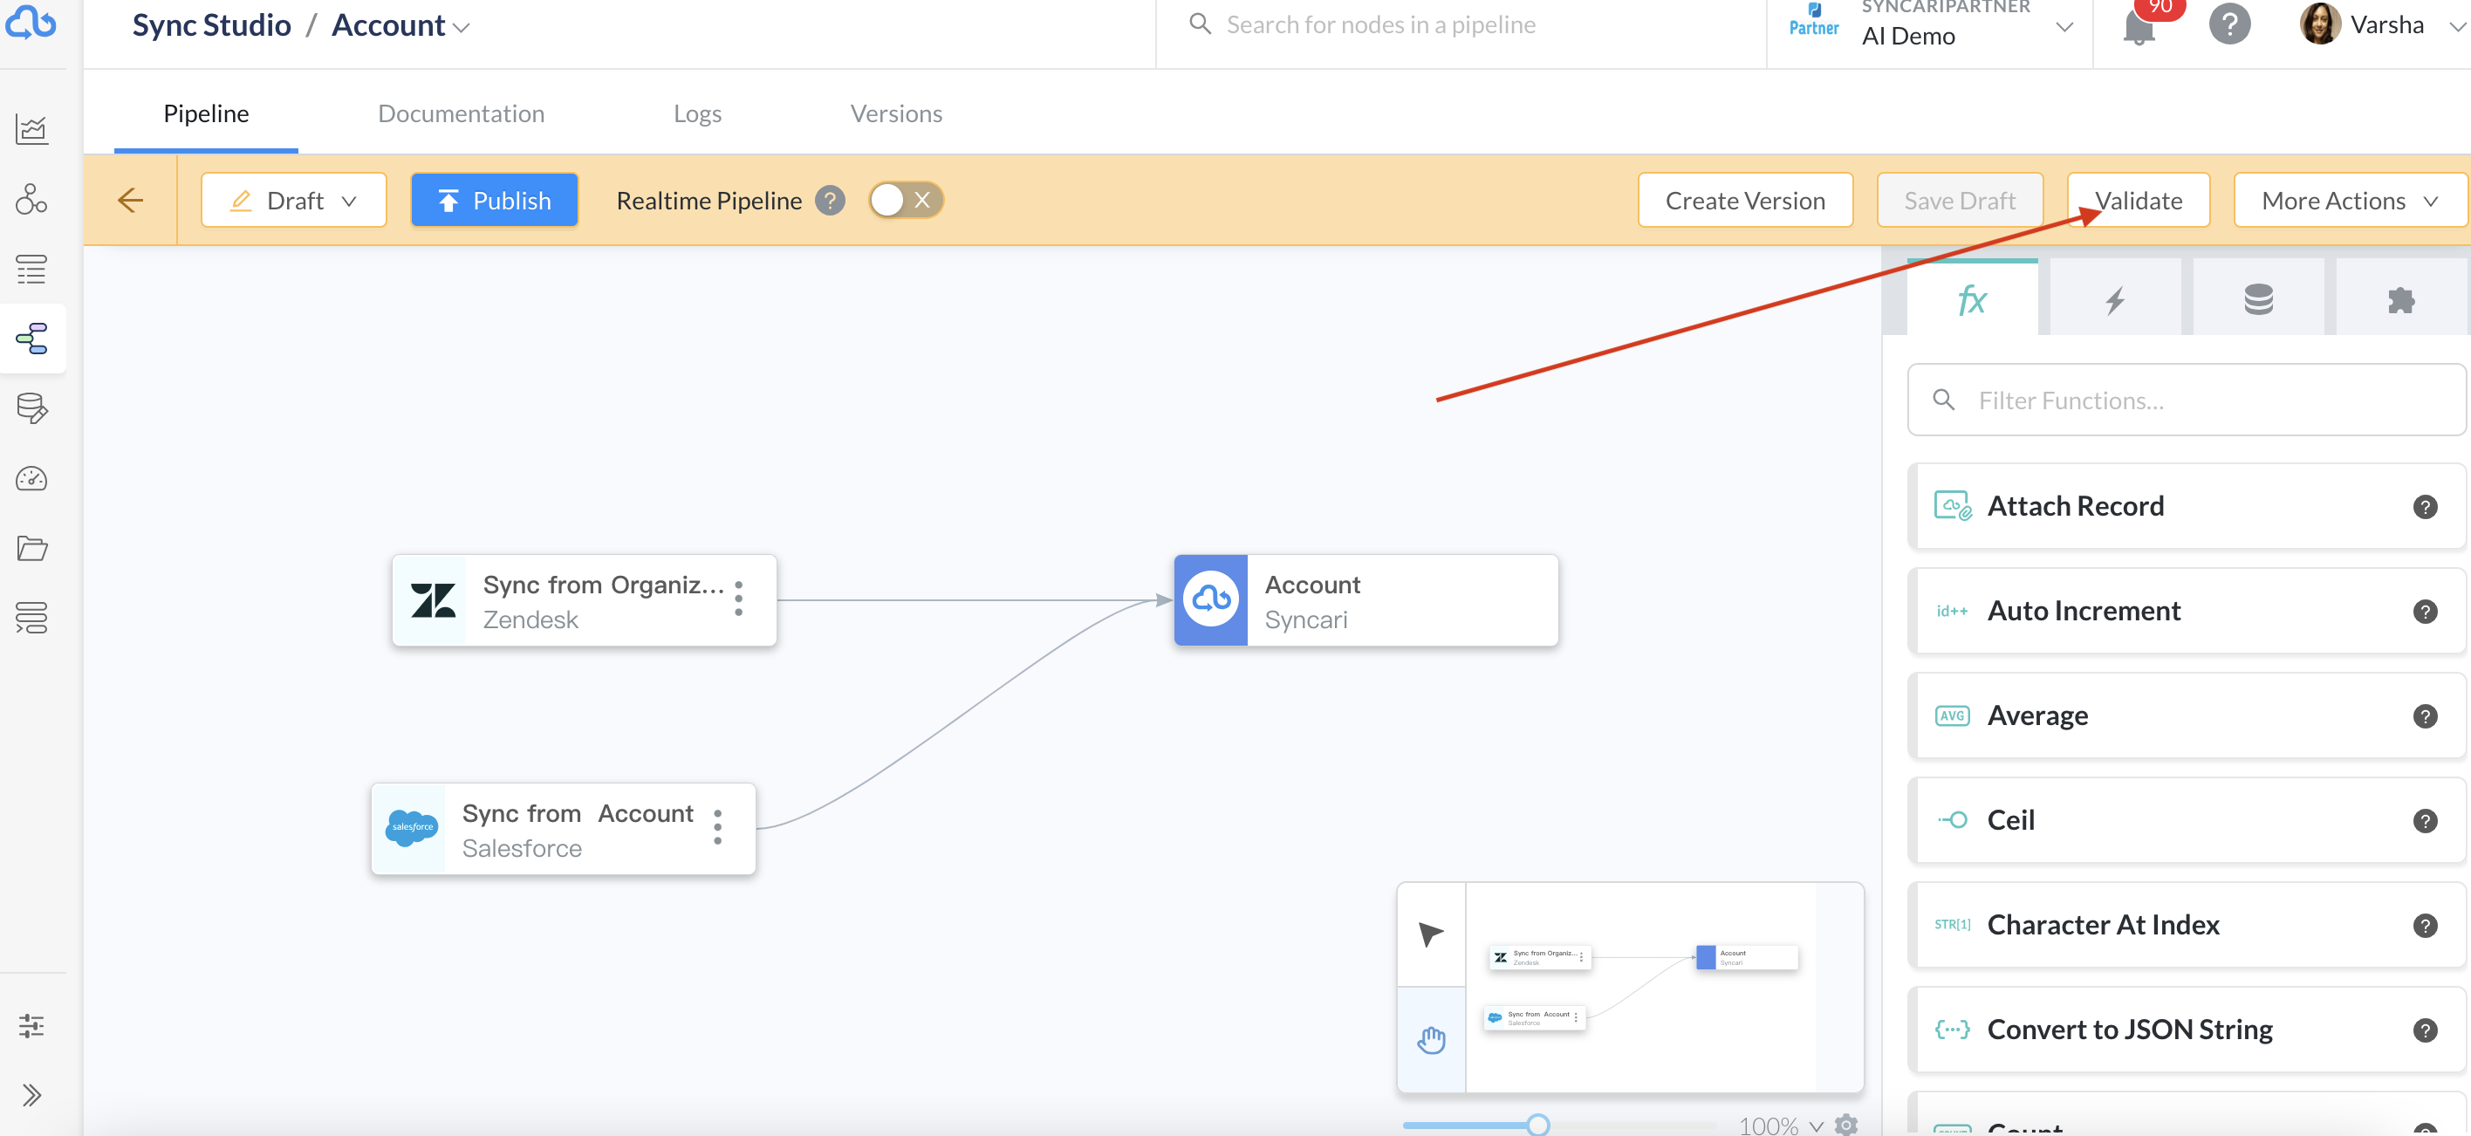Open help for Character At Index
The image size is (2471, 1136).
click(x=2425, y=925)
